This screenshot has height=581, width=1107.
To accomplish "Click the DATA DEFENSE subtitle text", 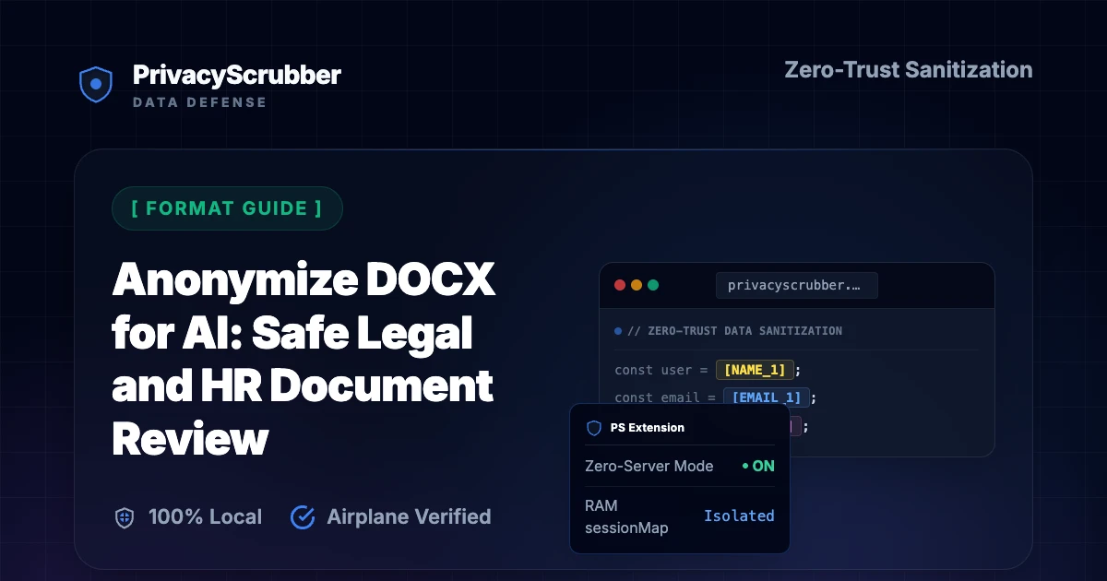I will click(x=199, y=102).
